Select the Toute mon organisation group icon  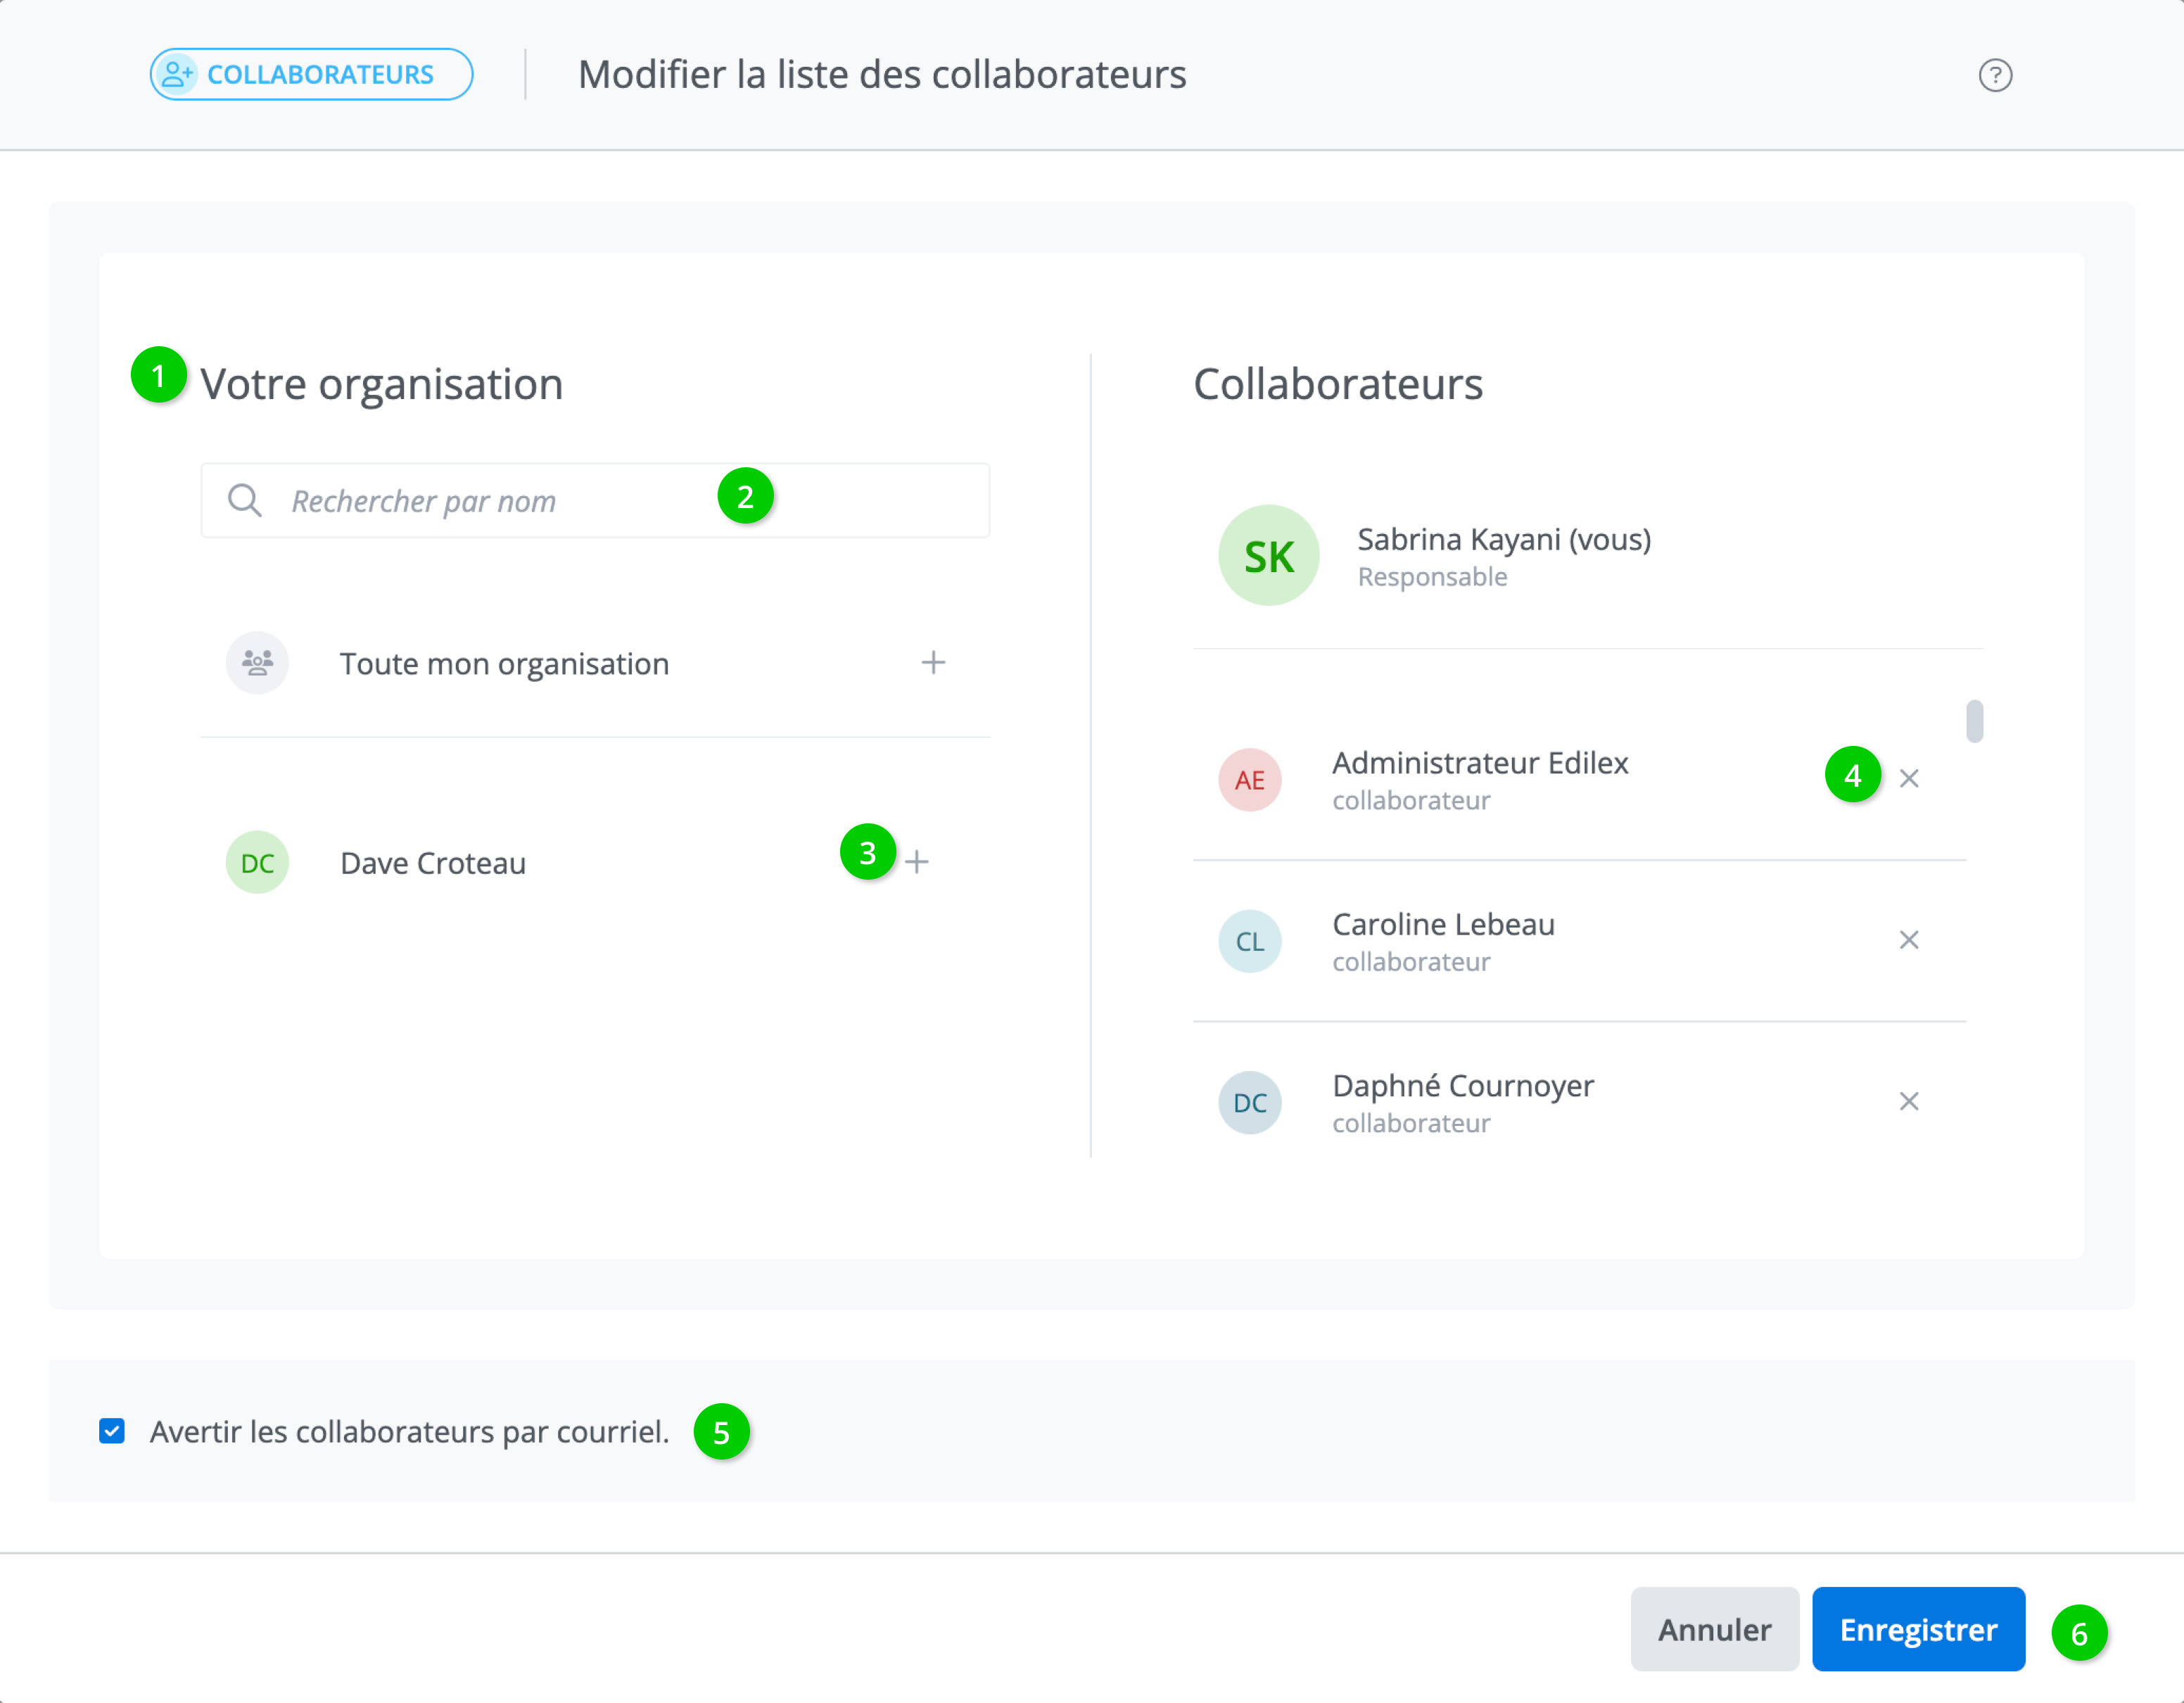click(257, 662)
